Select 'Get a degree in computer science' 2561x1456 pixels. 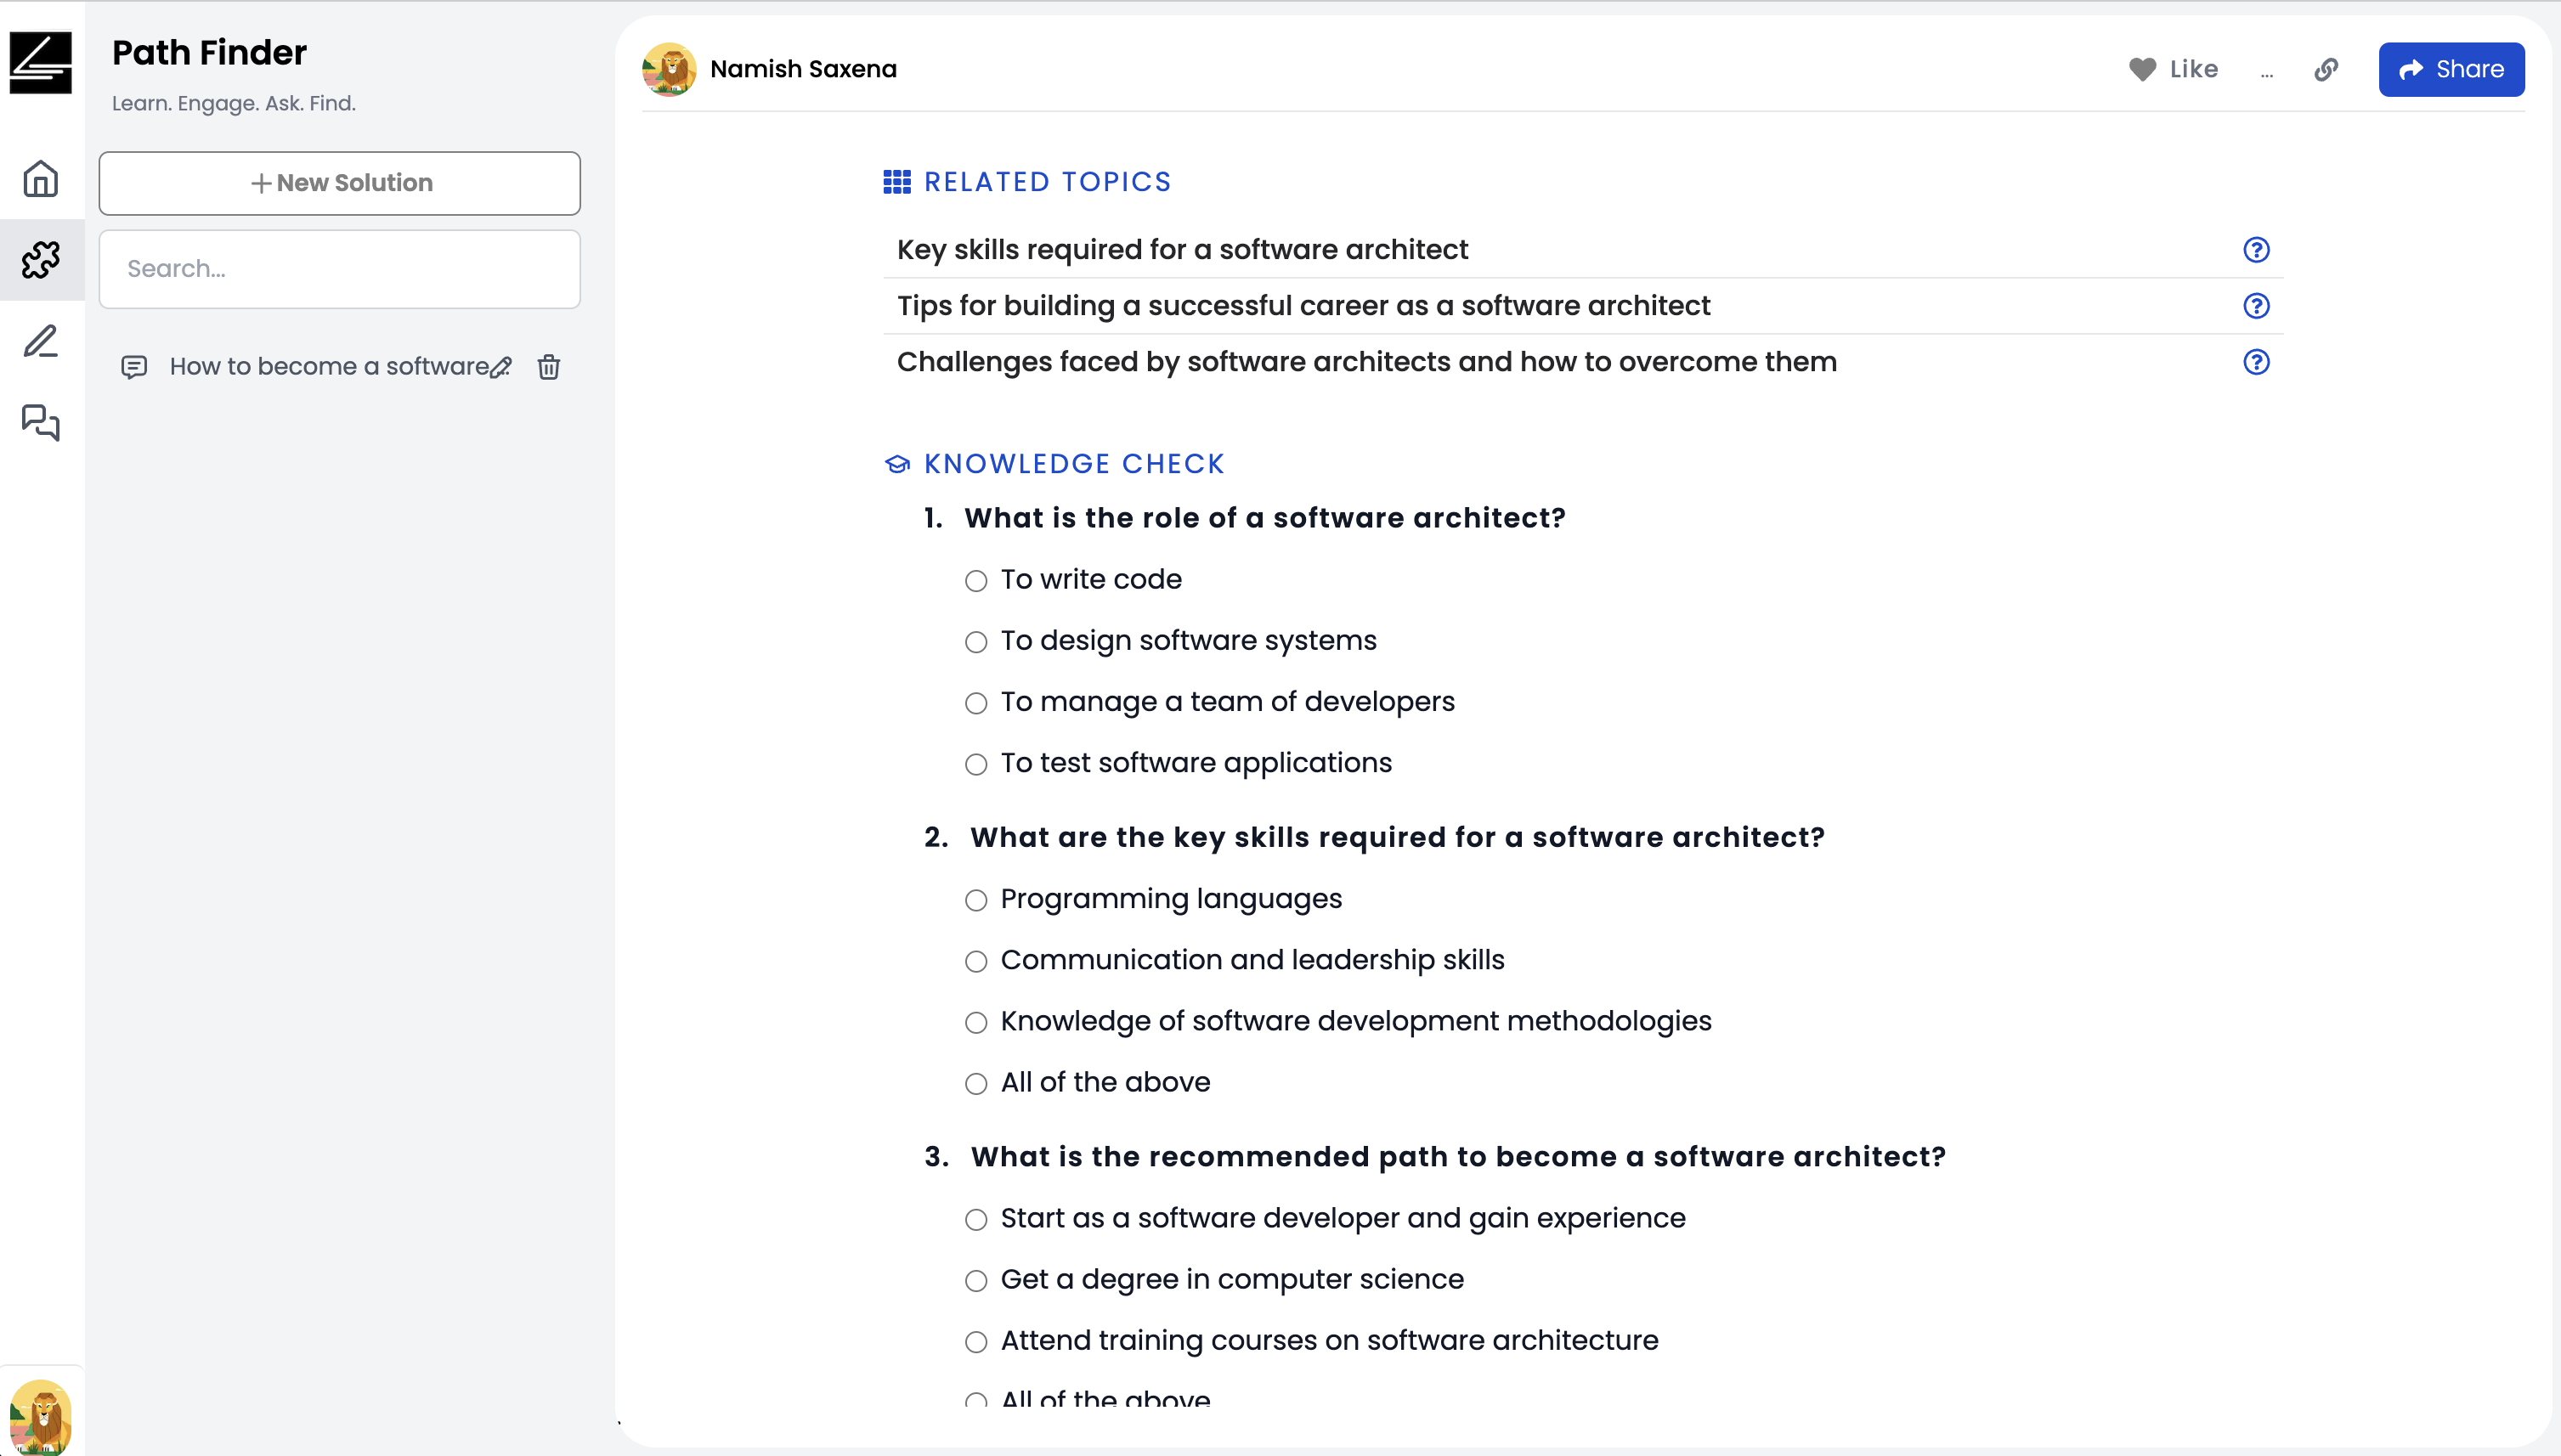point(976,1280)
